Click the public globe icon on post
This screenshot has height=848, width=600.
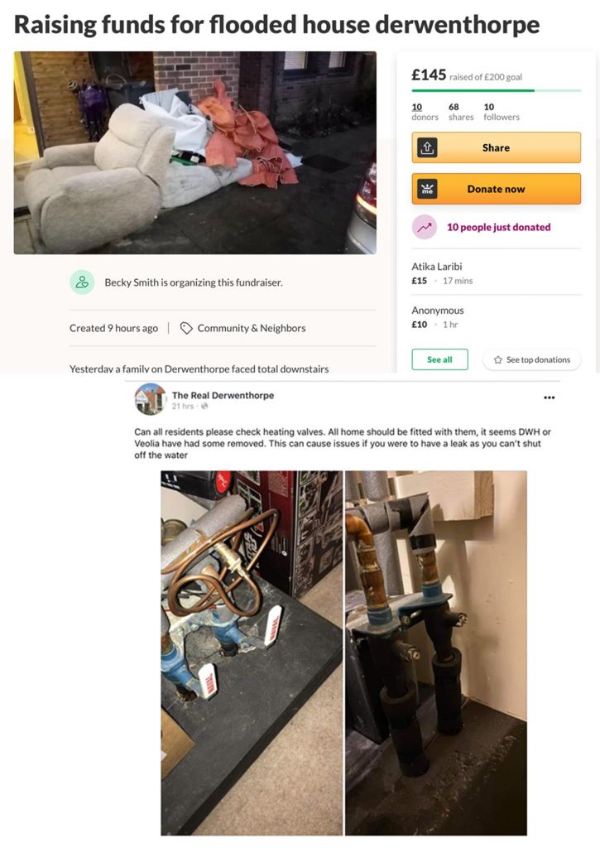[204, 406]
